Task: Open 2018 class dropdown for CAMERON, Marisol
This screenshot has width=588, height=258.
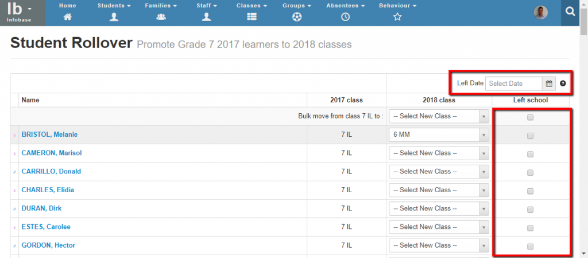Action: [439, 153]
